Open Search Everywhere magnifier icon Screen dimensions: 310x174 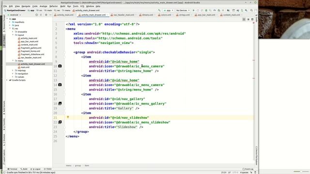point(251,10)
